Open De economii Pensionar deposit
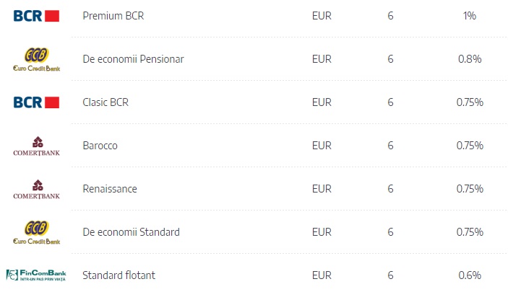This screenshot has height=292, width=508. pyautogui.click(x=133, y=59)
